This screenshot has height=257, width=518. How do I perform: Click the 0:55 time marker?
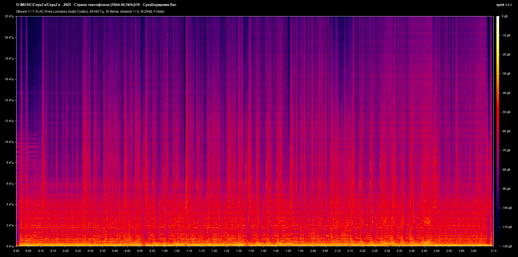[x=152, y=251]
